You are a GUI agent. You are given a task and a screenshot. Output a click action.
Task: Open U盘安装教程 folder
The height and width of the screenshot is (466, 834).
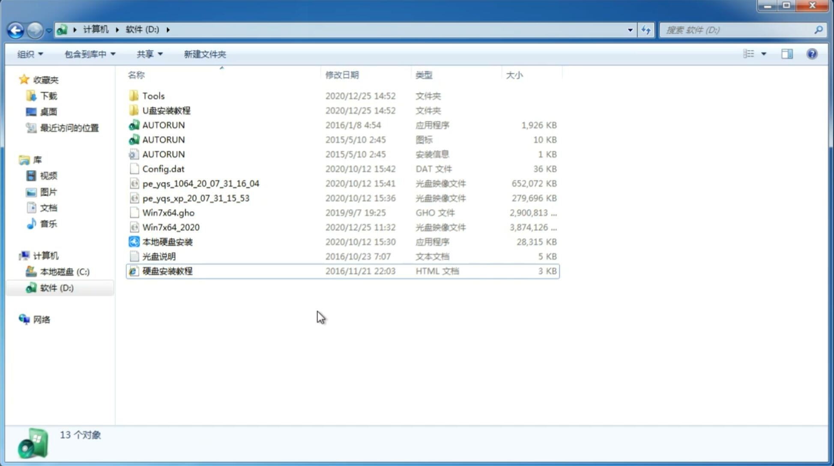pyautogui.click(x=166, y=110)
